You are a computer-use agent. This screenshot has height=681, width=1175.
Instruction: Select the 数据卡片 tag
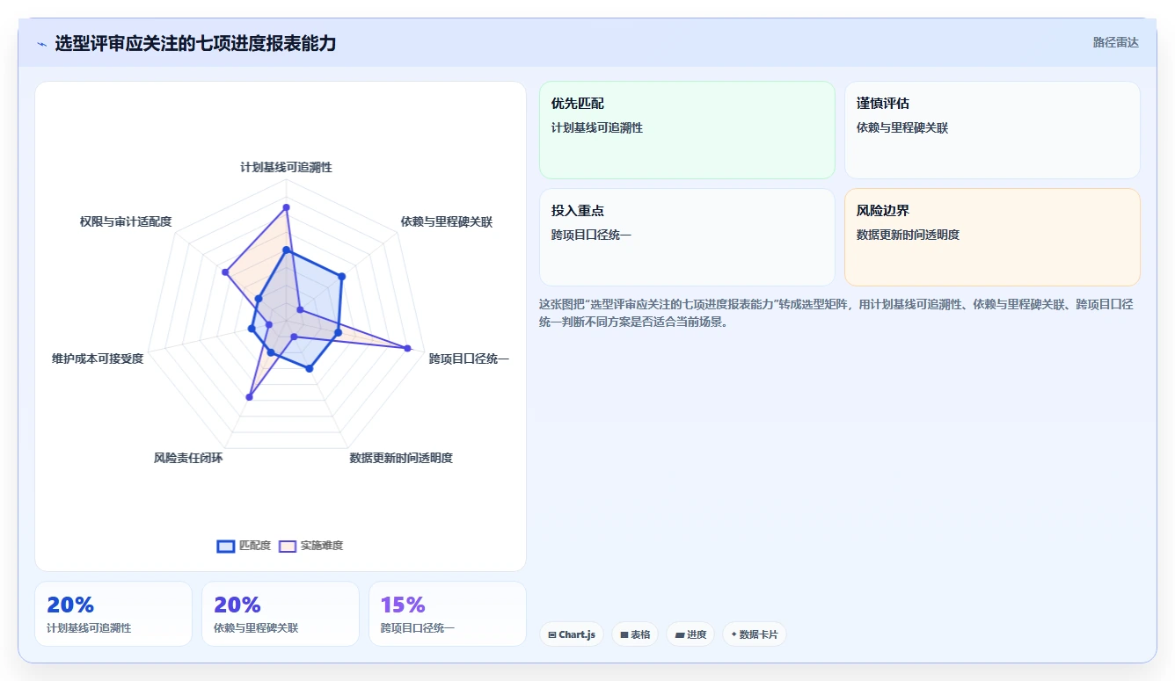point(755,634)
